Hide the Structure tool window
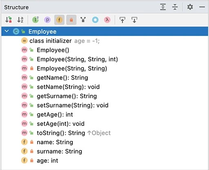The image size is (209, 170). 202,7
